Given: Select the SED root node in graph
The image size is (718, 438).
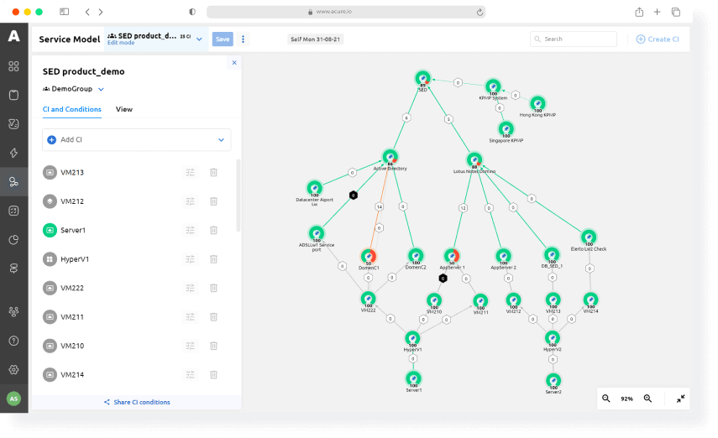Looking at the screenshot, I should (x=422, y=79).
